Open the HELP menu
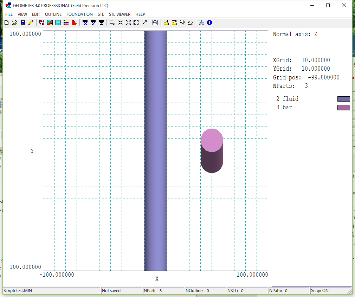Screen dimensions: 355x297 pyautogui.click(x=140, y=14)
